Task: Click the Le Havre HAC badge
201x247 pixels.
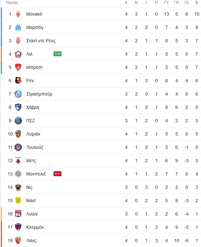Action: point(18,107)
